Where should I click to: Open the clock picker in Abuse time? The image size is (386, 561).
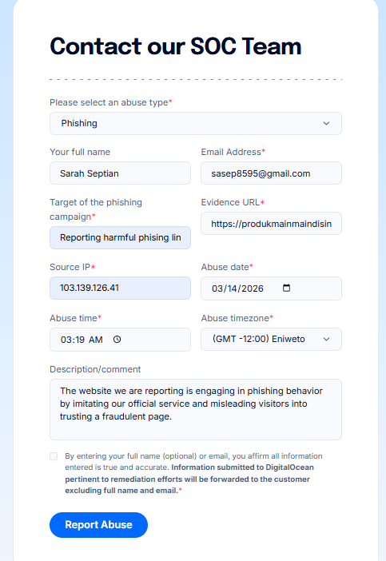(117, 339)
